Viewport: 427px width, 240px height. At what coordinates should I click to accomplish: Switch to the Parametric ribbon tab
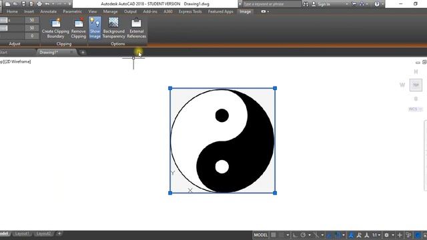[72, 11]
